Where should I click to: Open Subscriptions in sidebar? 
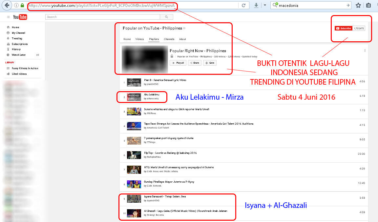click(20, 44)
